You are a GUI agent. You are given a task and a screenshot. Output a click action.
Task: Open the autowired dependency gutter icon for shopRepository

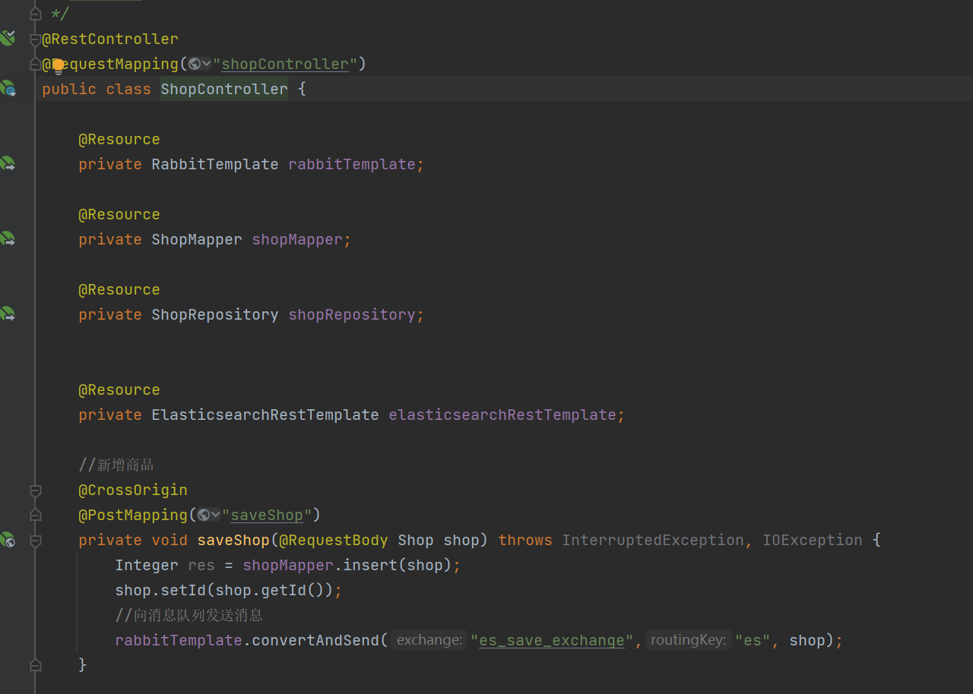pyautogui.click(x=8, y=314)
